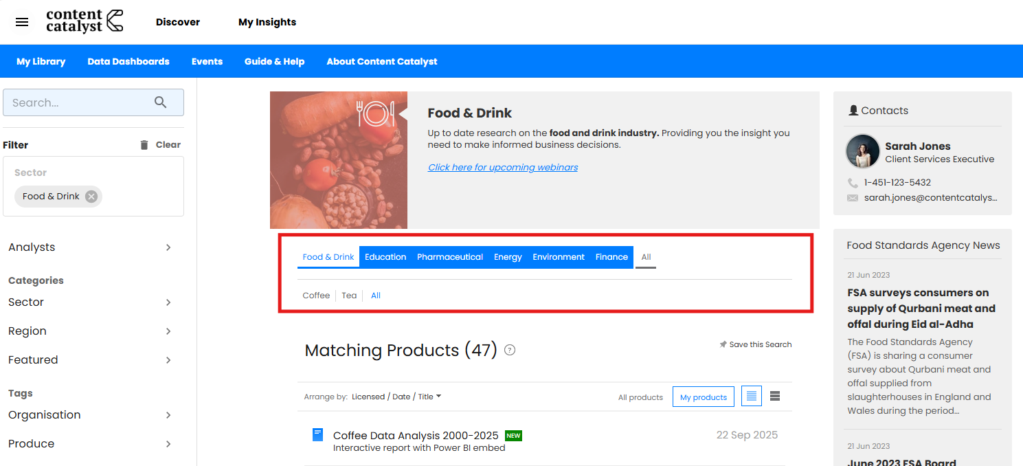Remove the Food & Drink filter chip

pos(91,197)
